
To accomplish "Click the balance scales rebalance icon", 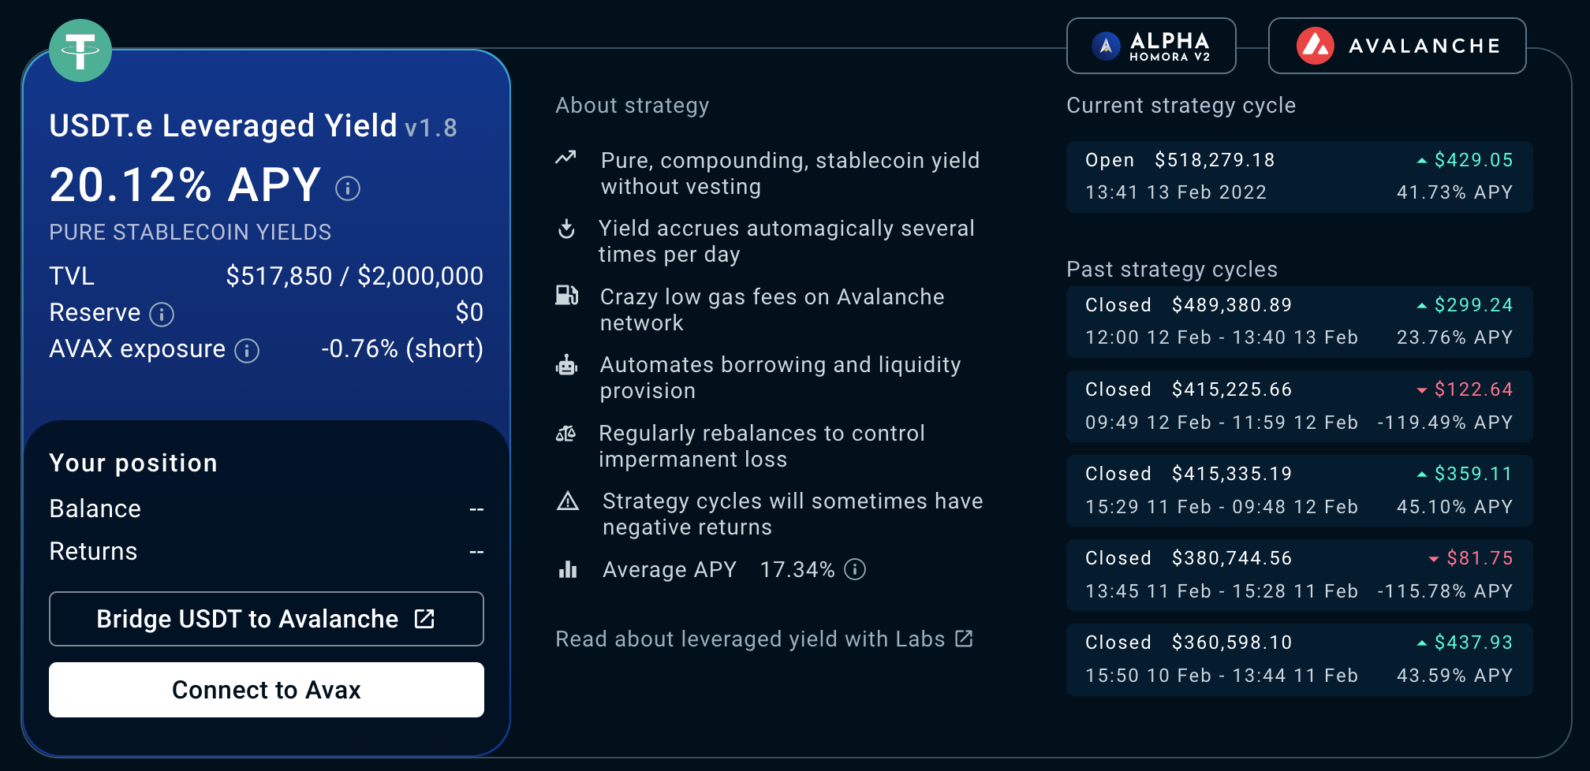I will coord(566,434).
